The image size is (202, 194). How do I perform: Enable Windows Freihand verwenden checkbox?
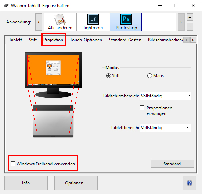[13, 164]
